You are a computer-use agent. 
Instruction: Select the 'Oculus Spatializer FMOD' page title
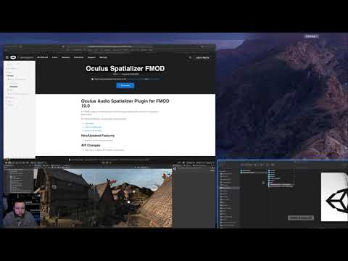tap(125, 68)
